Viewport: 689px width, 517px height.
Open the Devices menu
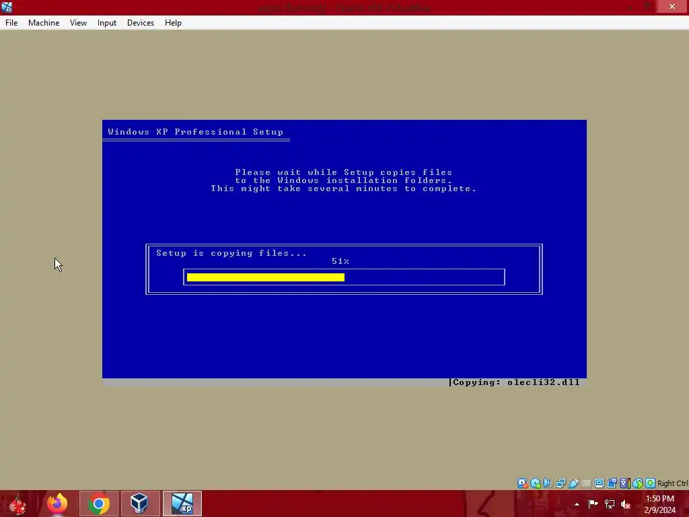[141, 23]
